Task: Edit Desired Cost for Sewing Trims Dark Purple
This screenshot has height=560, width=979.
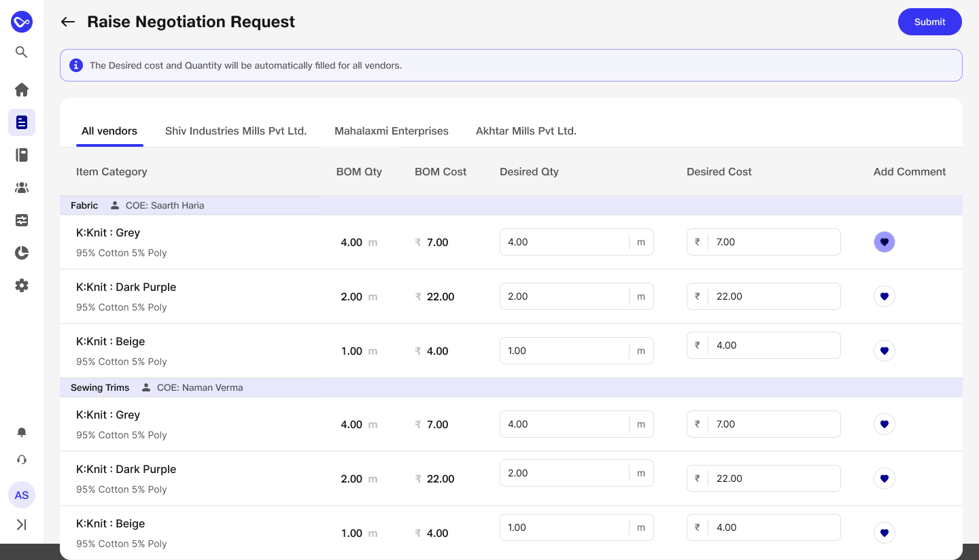Action: click(763, 478)
